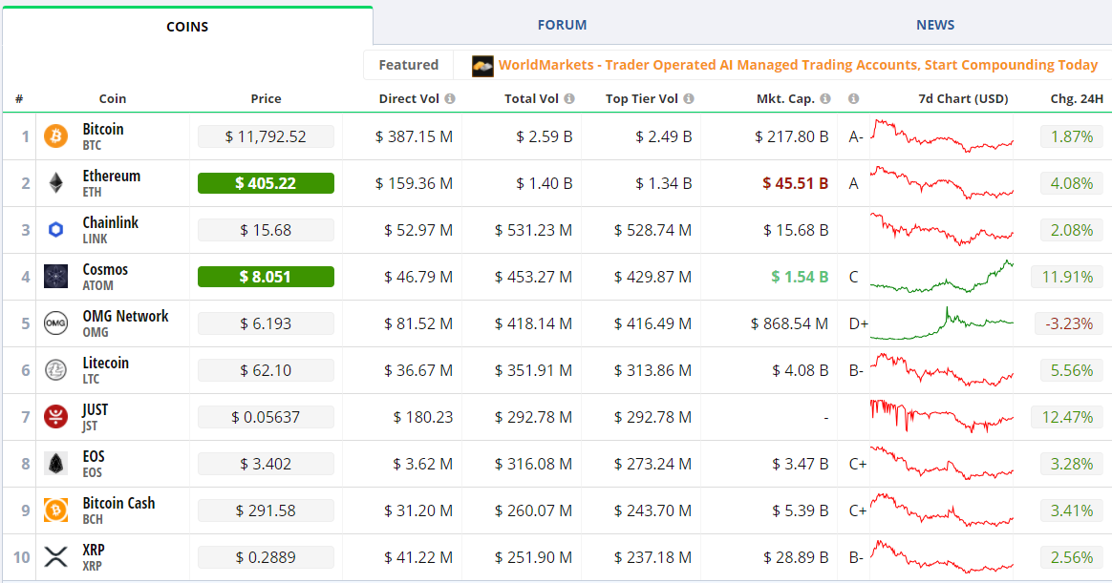1112x583 pixels.
Task: Click the Bitcoin Cash logo icon
Action: (56, 510)
